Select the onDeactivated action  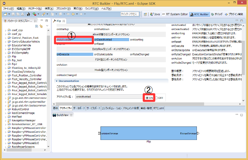click(112, 40)
